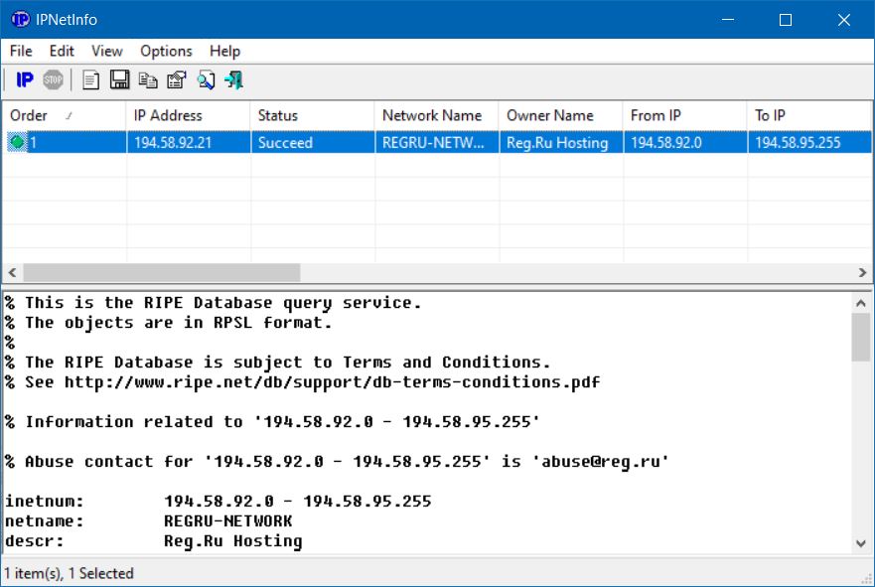Click the abuse@reg.ru contact text

[601, 462]
